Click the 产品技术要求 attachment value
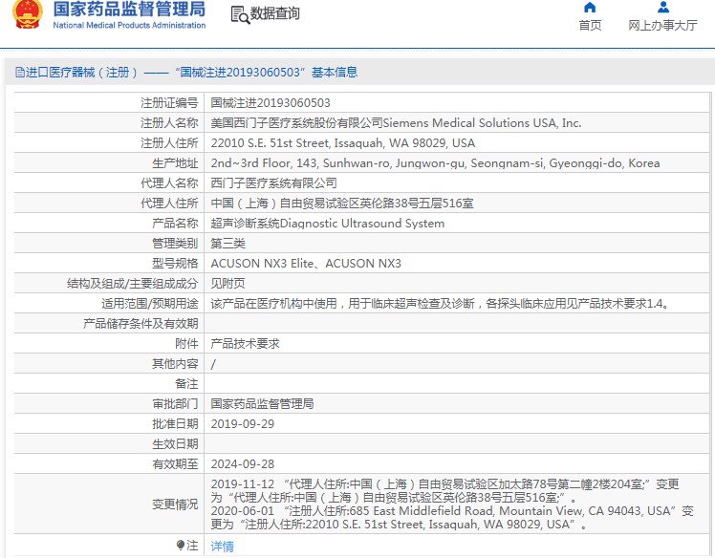715x558 pixels. 245,343
